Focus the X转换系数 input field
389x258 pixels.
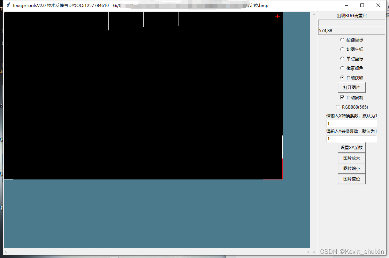click(x=352, y=124)
